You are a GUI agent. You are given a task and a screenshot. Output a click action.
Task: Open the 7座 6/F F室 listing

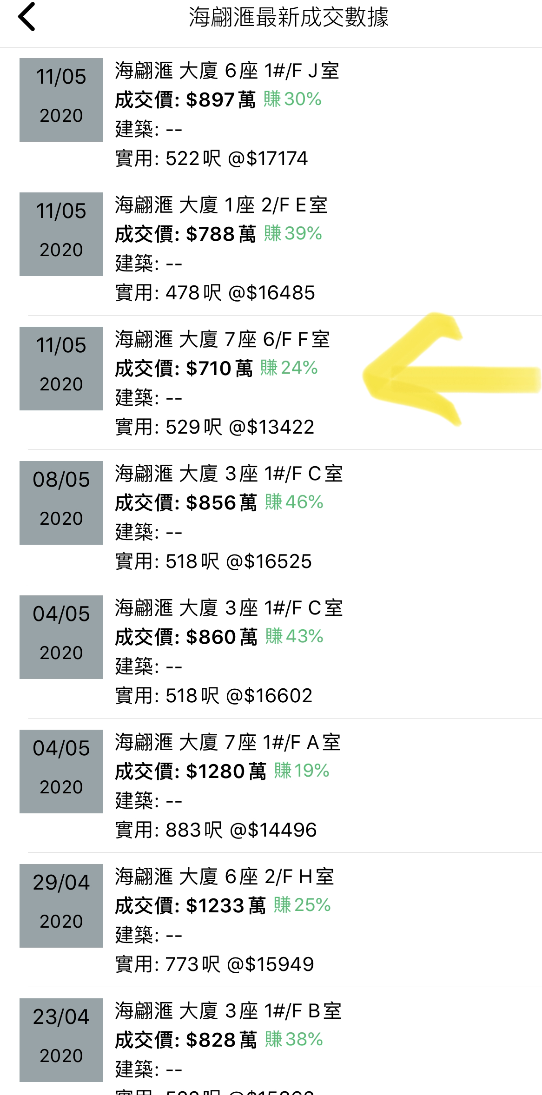point(271,383)
